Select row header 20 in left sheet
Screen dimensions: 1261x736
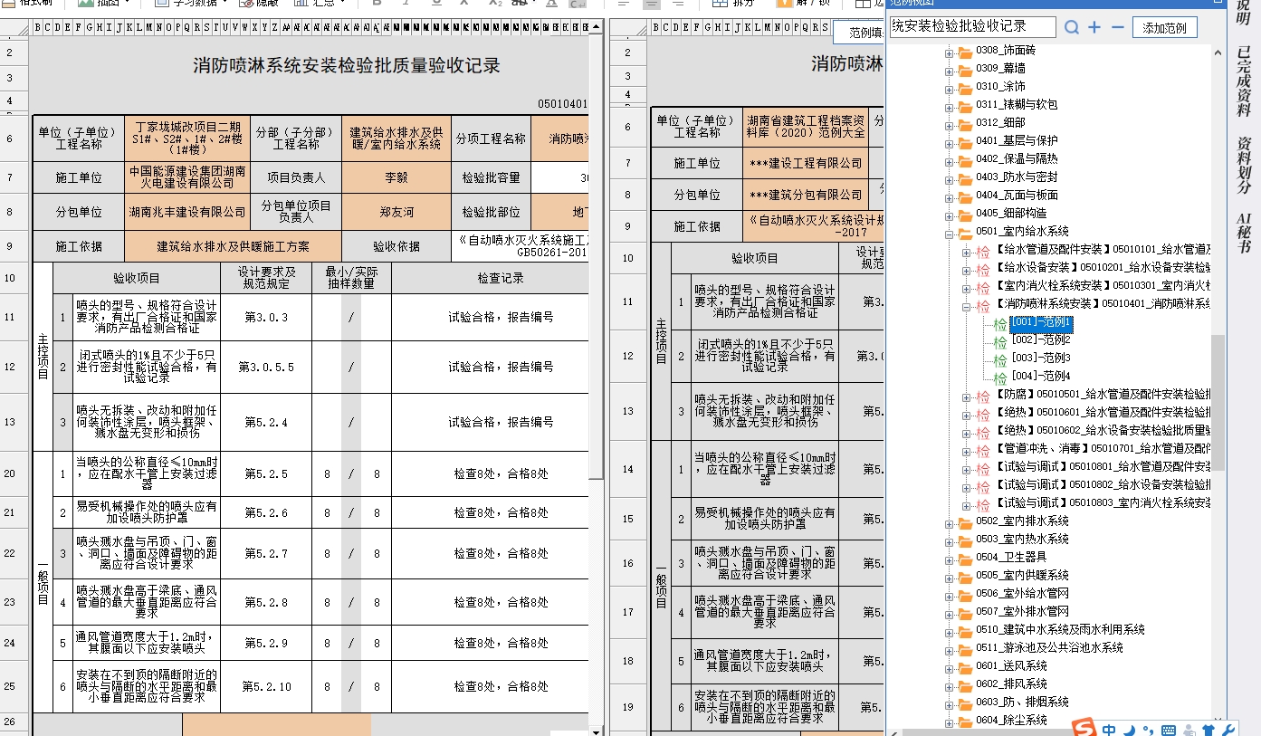point(10,473)
